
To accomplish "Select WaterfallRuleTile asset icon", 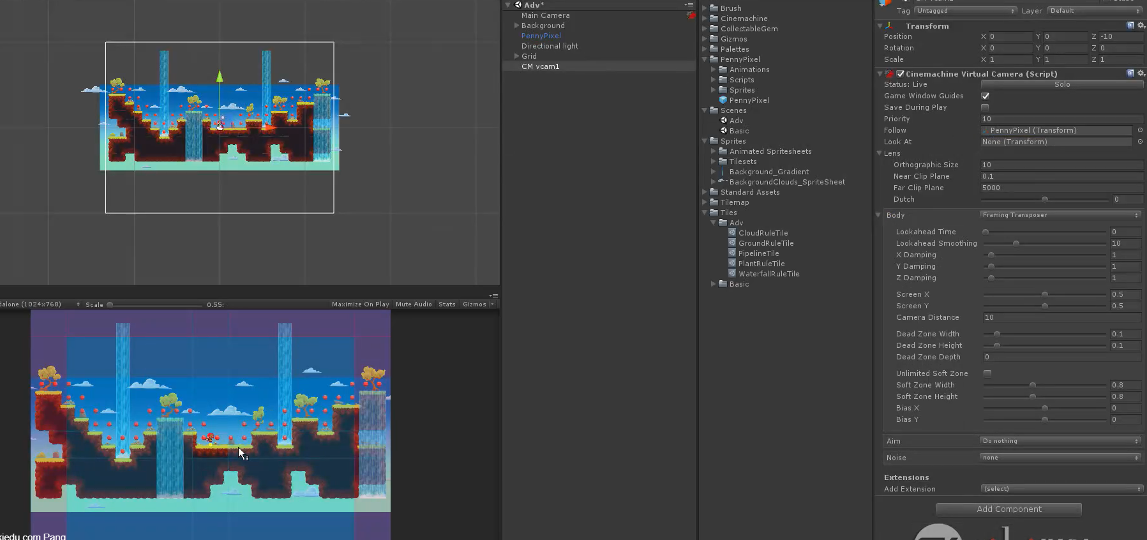I will pyautogui.click(x=732, y=274).
